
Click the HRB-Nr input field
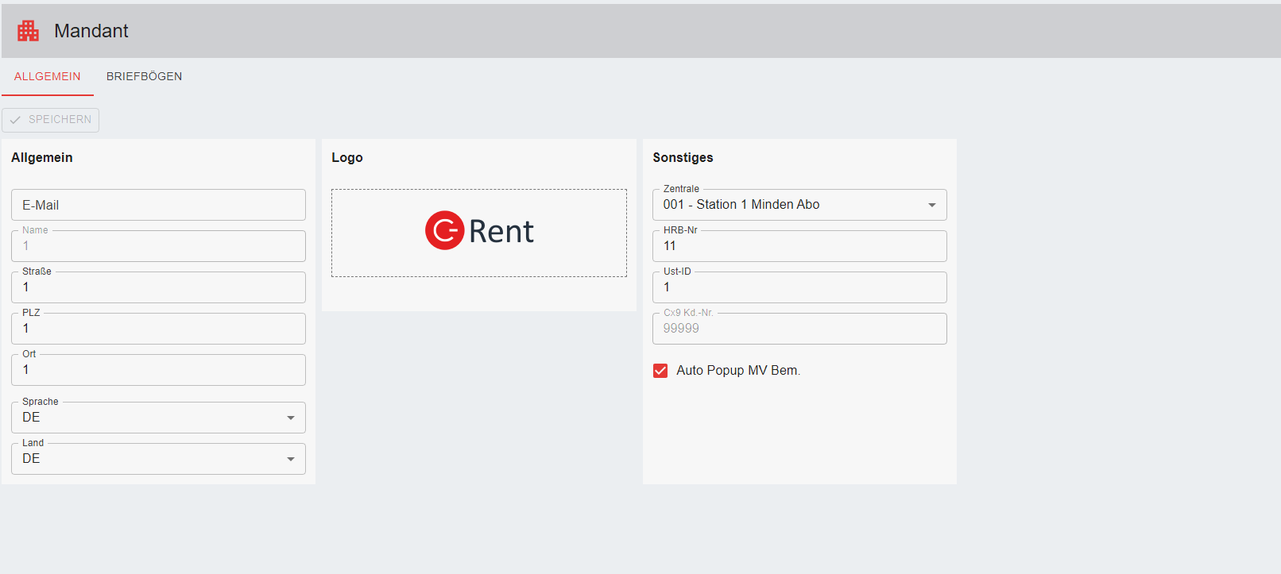pyautogui.click(x=799, y=246)
